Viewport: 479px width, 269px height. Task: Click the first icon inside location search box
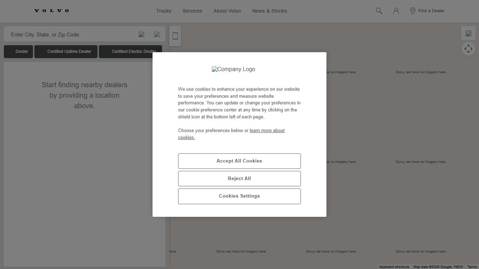[x=142, y=34]
